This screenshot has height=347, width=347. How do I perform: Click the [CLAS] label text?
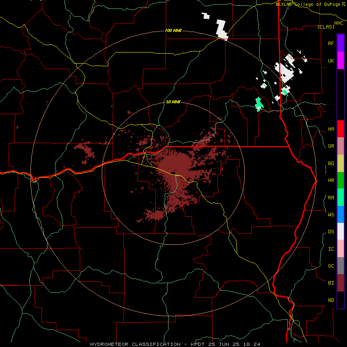[325, 27]
